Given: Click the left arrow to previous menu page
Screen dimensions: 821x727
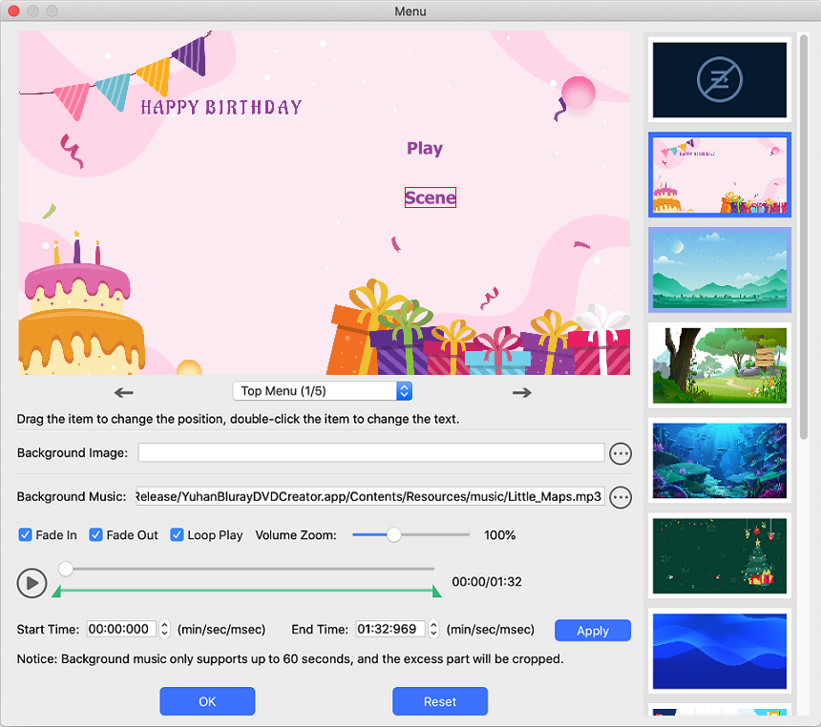Looking at the screenshot, I should (124, 392).
